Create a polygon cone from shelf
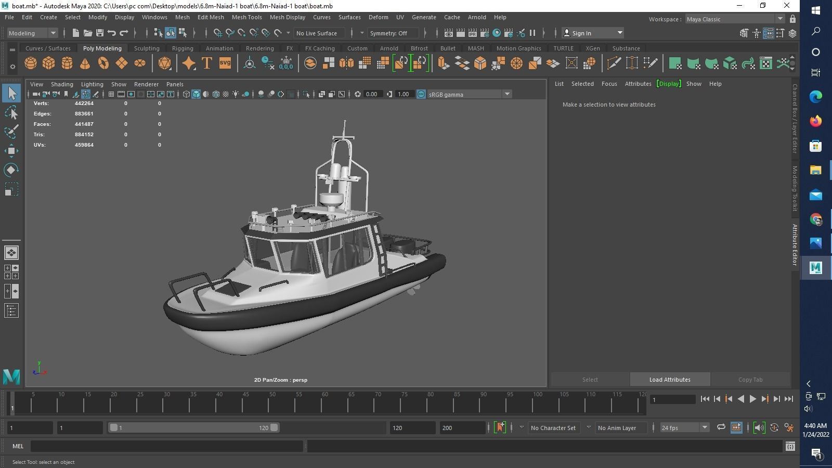Viewport: 832px width, 468px height. point(85,63)
